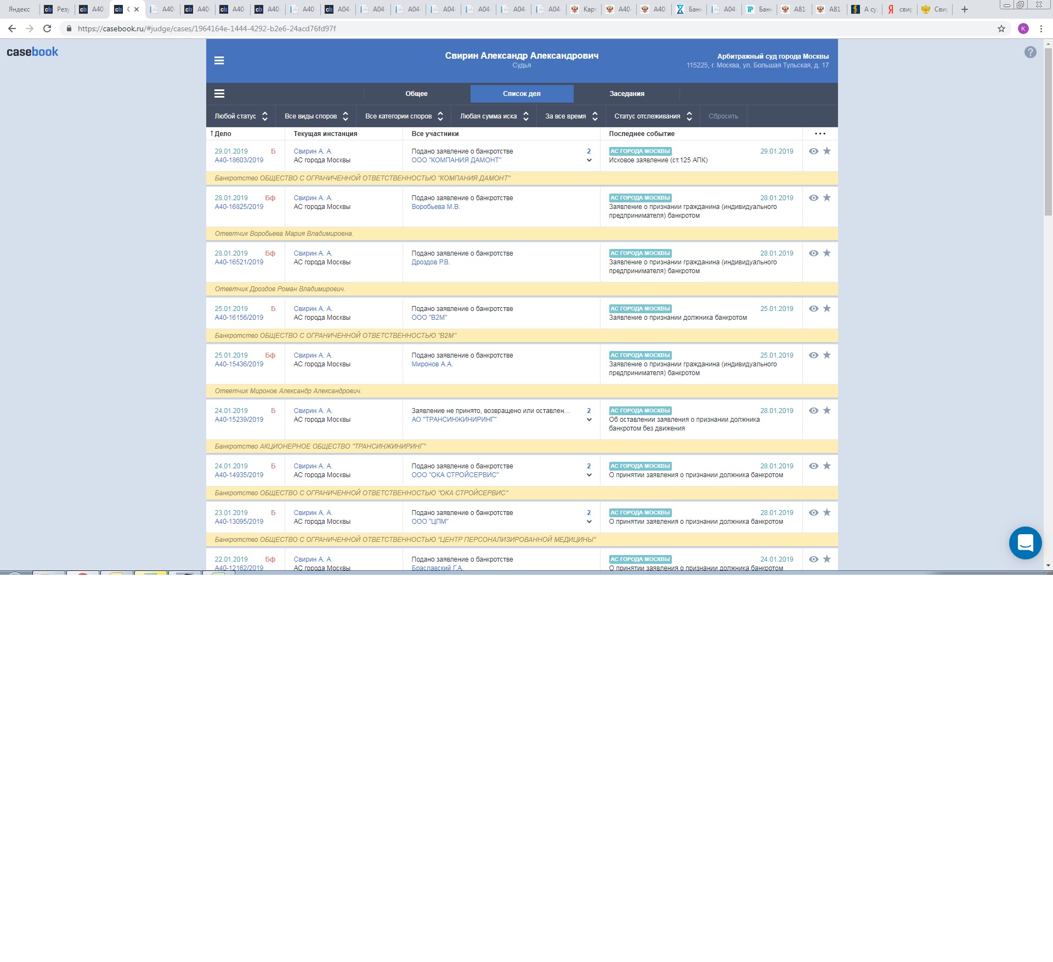
Task: Open the dark toolbar hamburger menu
Action: [x=219, y=94]
